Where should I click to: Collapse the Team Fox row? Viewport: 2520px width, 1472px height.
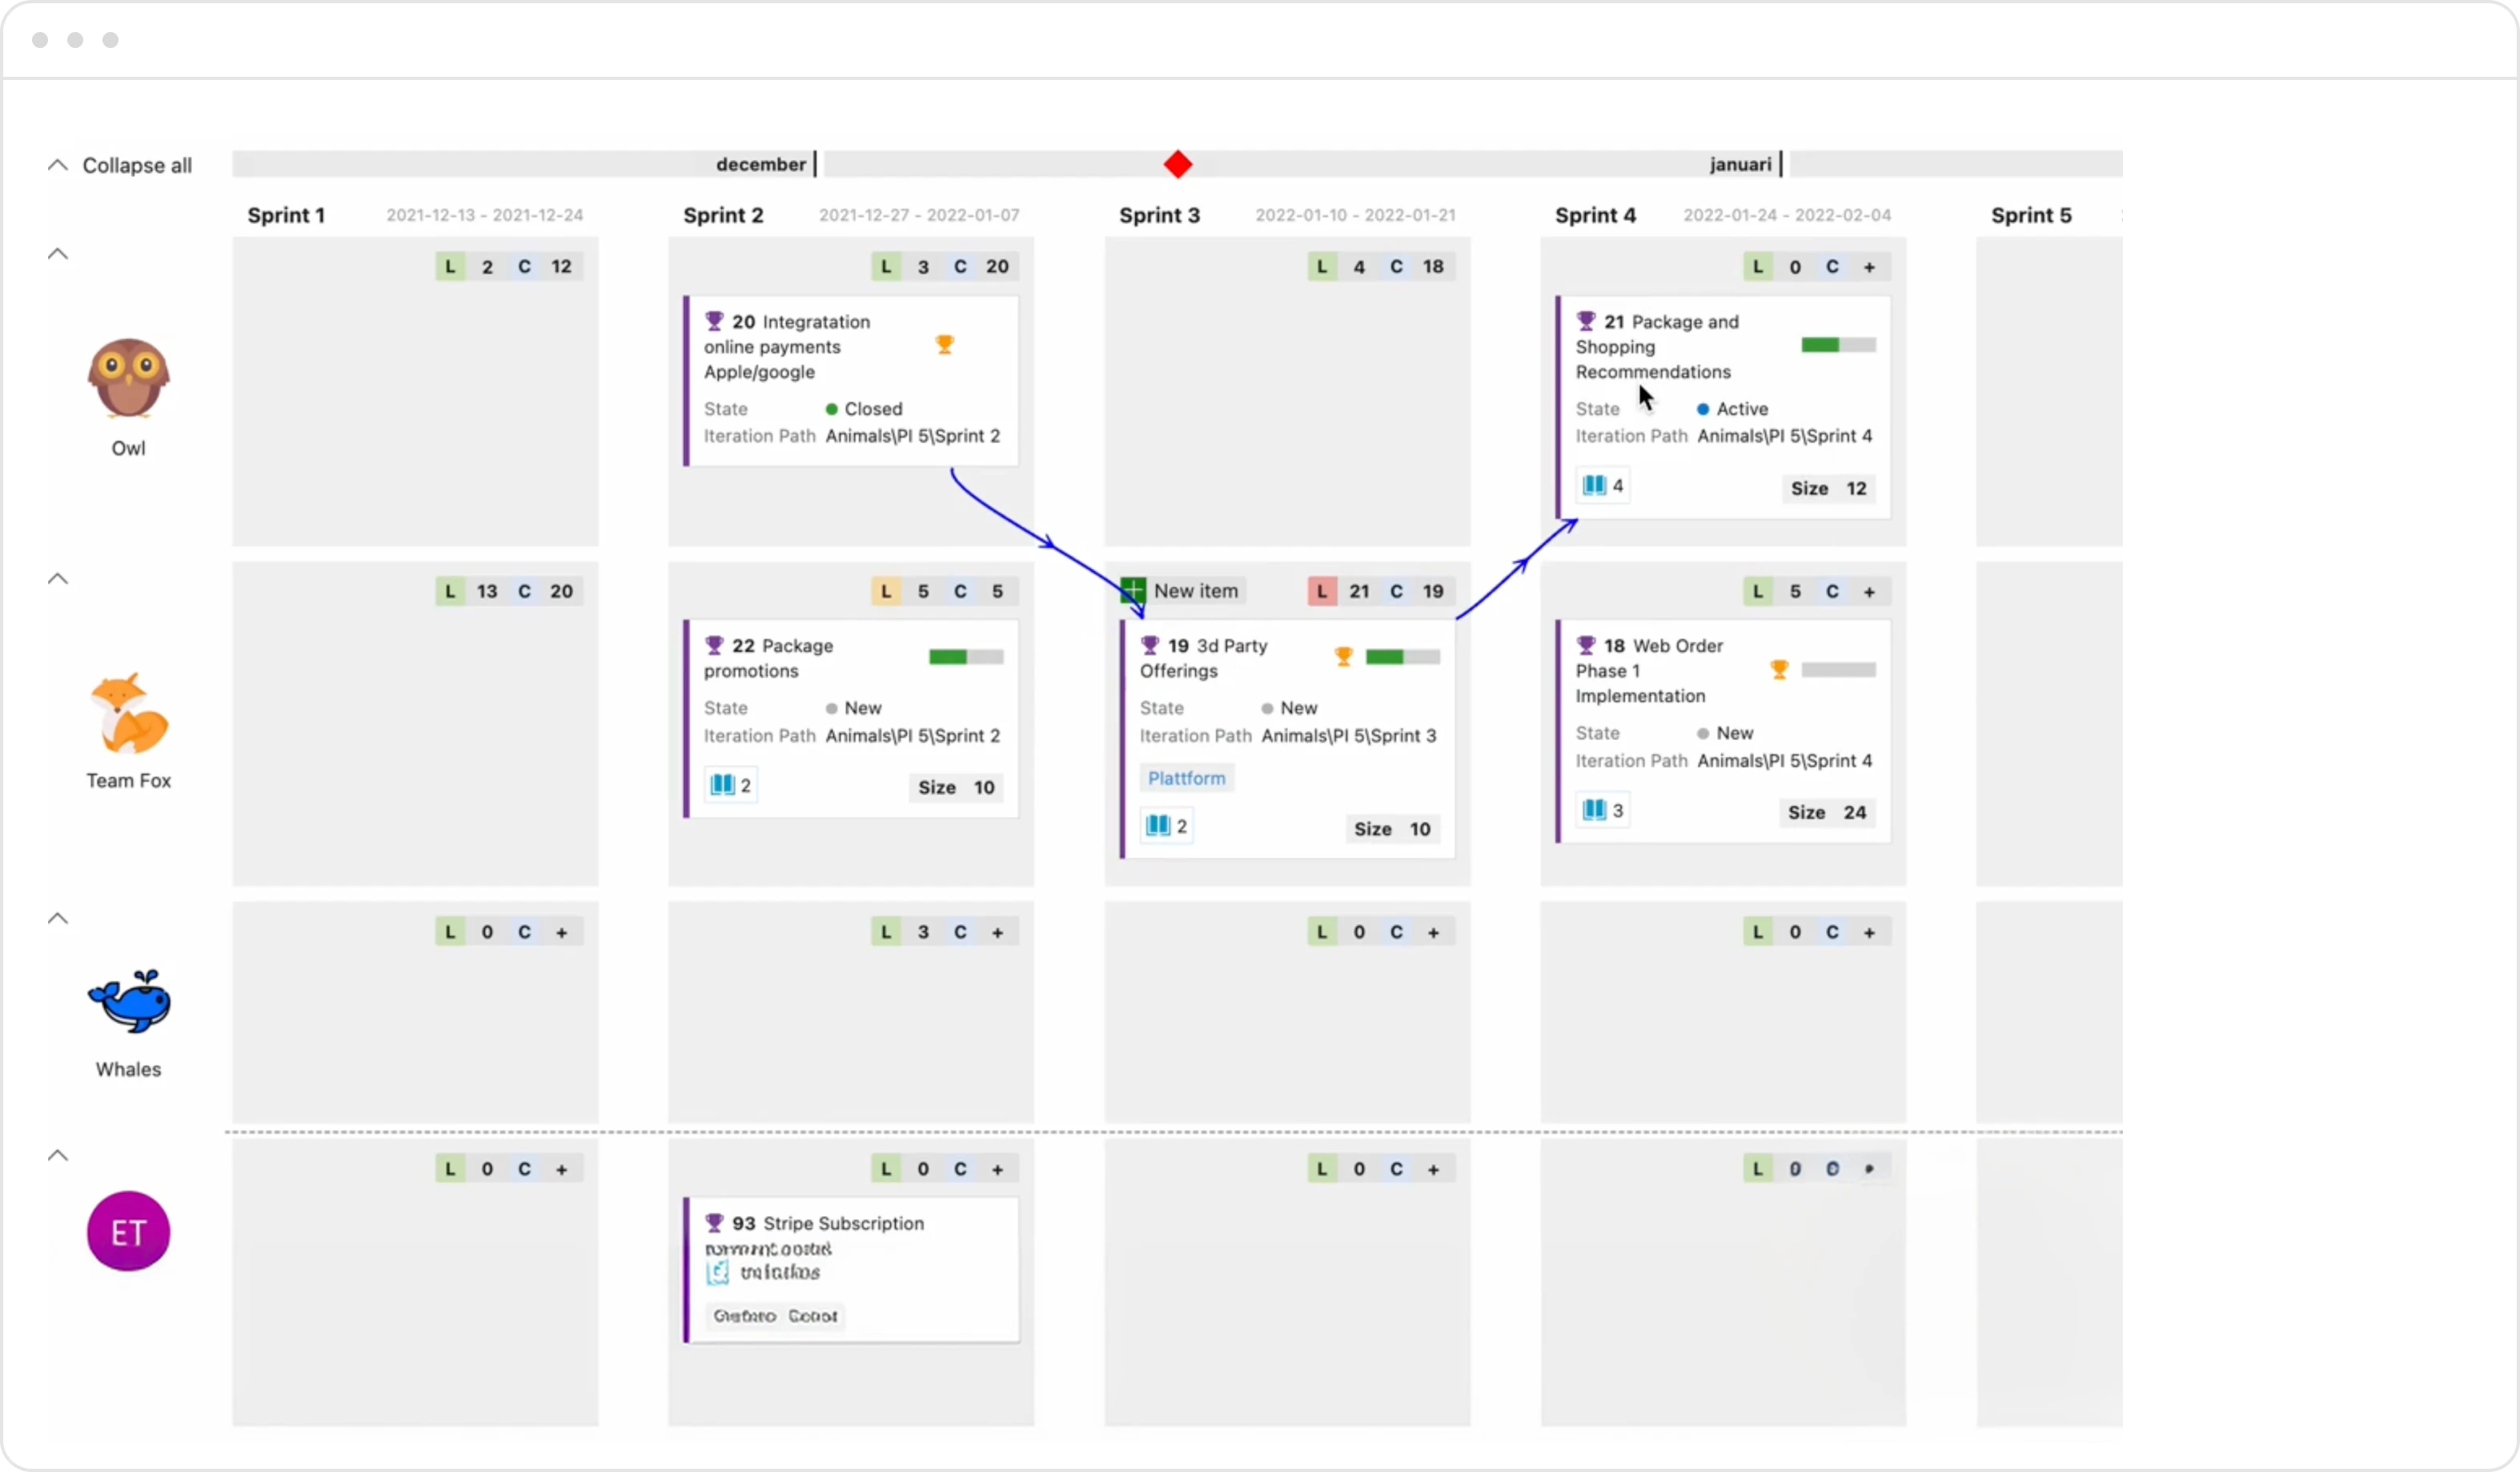[58, 578]
